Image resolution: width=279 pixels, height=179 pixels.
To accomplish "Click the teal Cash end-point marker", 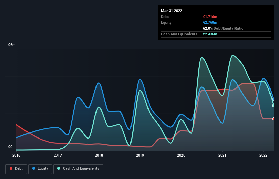I will (273, 105).
